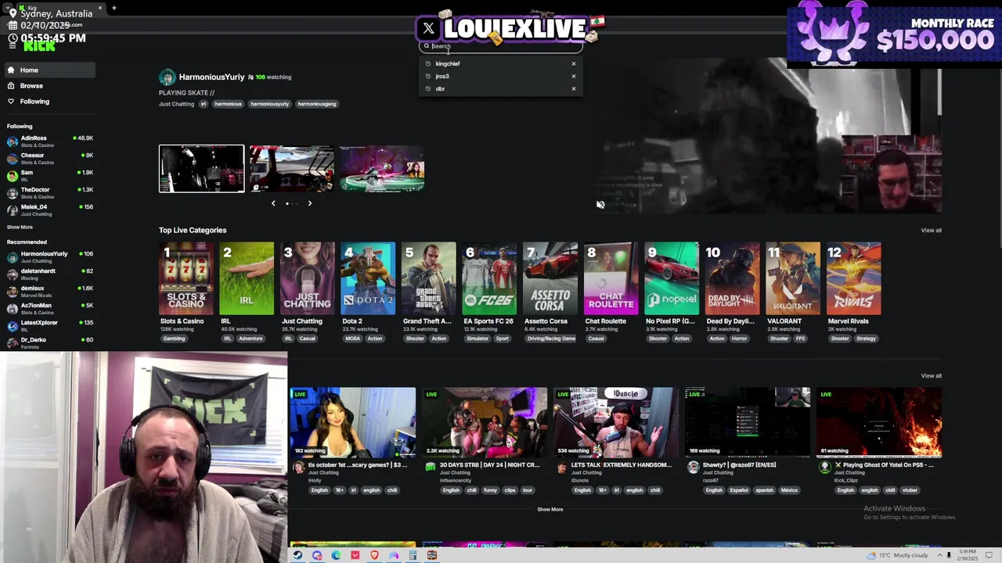Viewport: 1002px width, 563px height.
Task: Open Microsoft Edge from the taskbar
Action: (336, 555)
